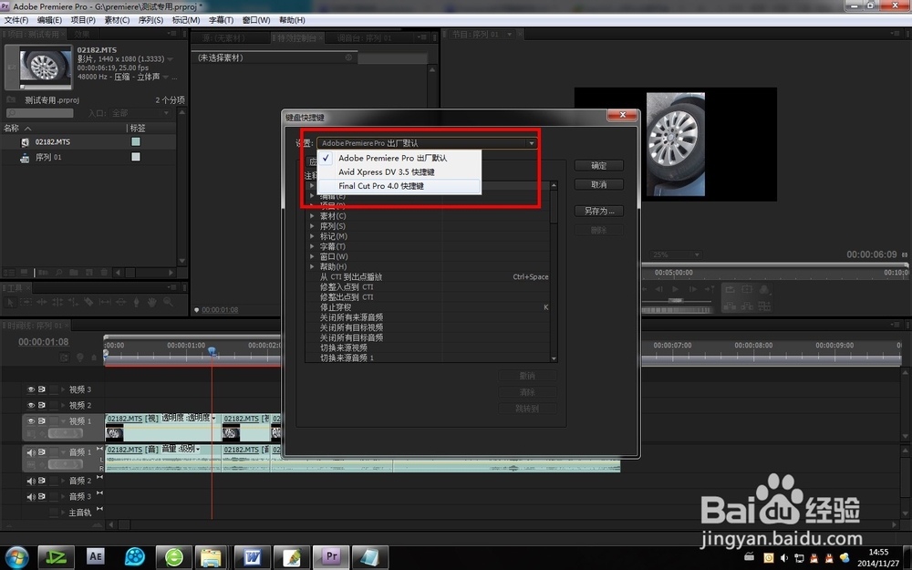Toggle track lock box on video track 2
Screen dimensions: 912x570
tap(54, 405)
